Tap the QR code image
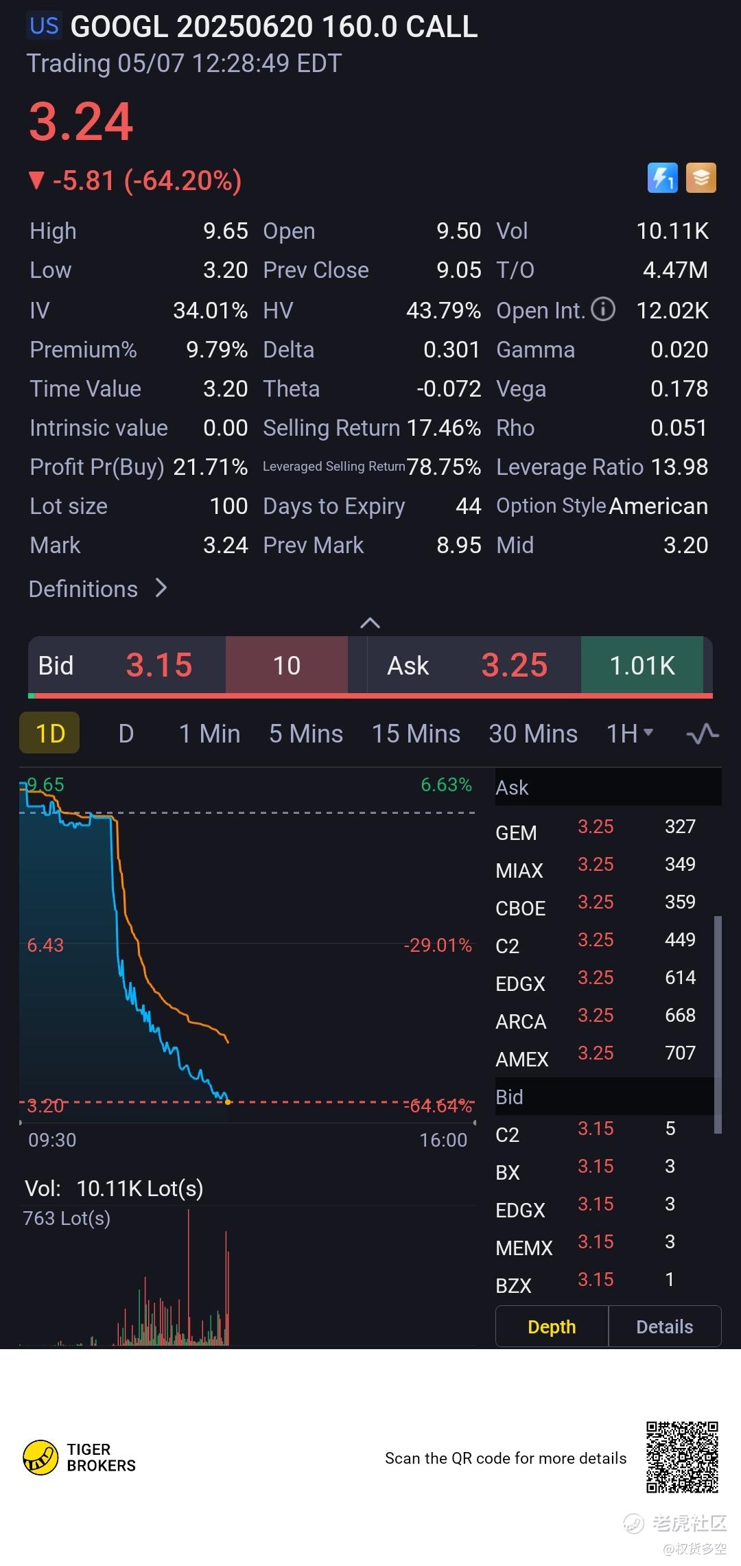This screenshot has height=1566, width=741. pyautogui.click(x=681, y=1458)
